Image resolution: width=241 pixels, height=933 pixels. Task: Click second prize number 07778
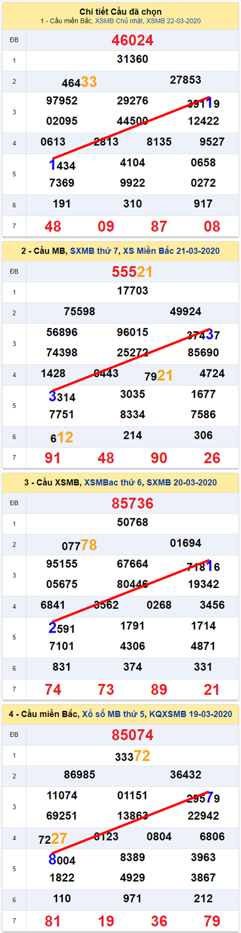click(x=79, y=545)
